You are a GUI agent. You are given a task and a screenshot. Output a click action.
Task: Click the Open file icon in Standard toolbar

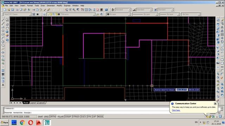[x=9, y=10]
